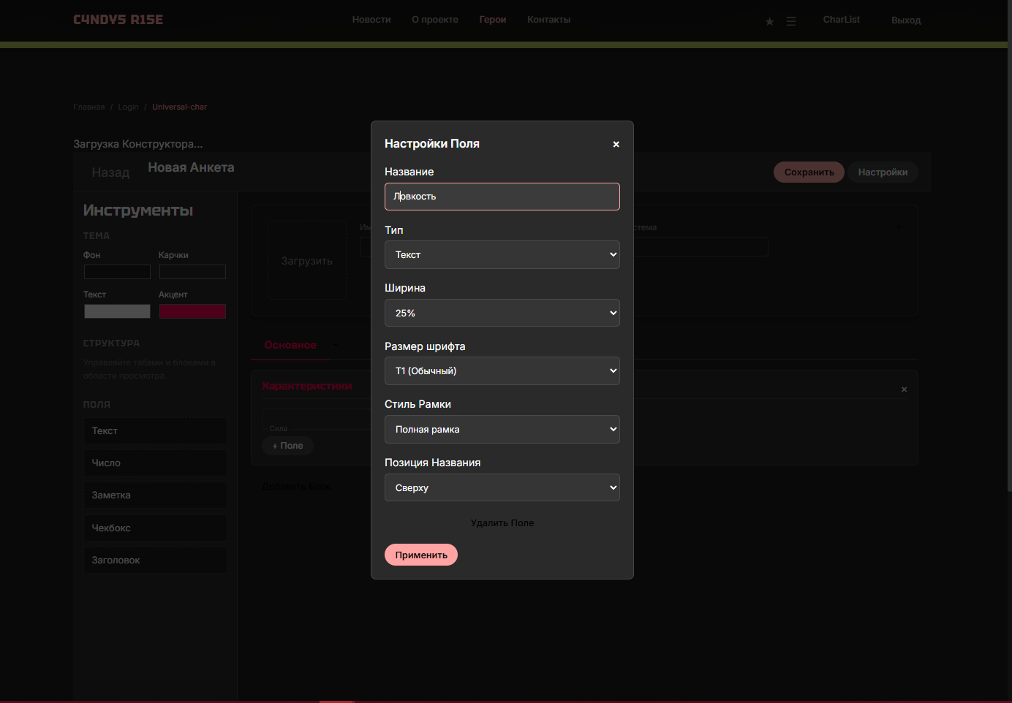Focus the Название input containing Ловкость
Screen dimensions: 1012x703
pyautogui.click(x=502, y=197)
